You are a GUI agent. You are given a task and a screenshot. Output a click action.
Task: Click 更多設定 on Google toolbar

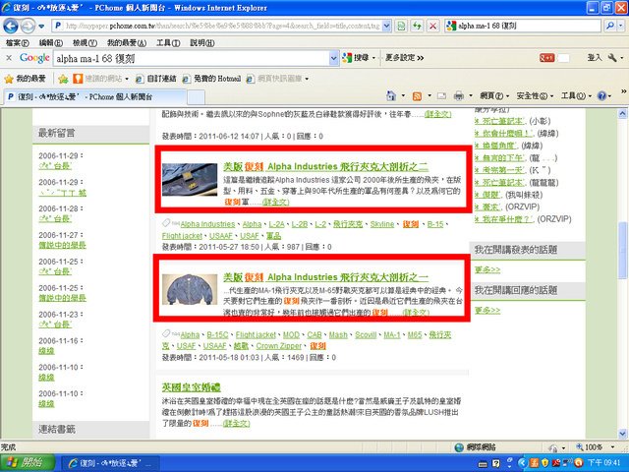pos(404,58)
